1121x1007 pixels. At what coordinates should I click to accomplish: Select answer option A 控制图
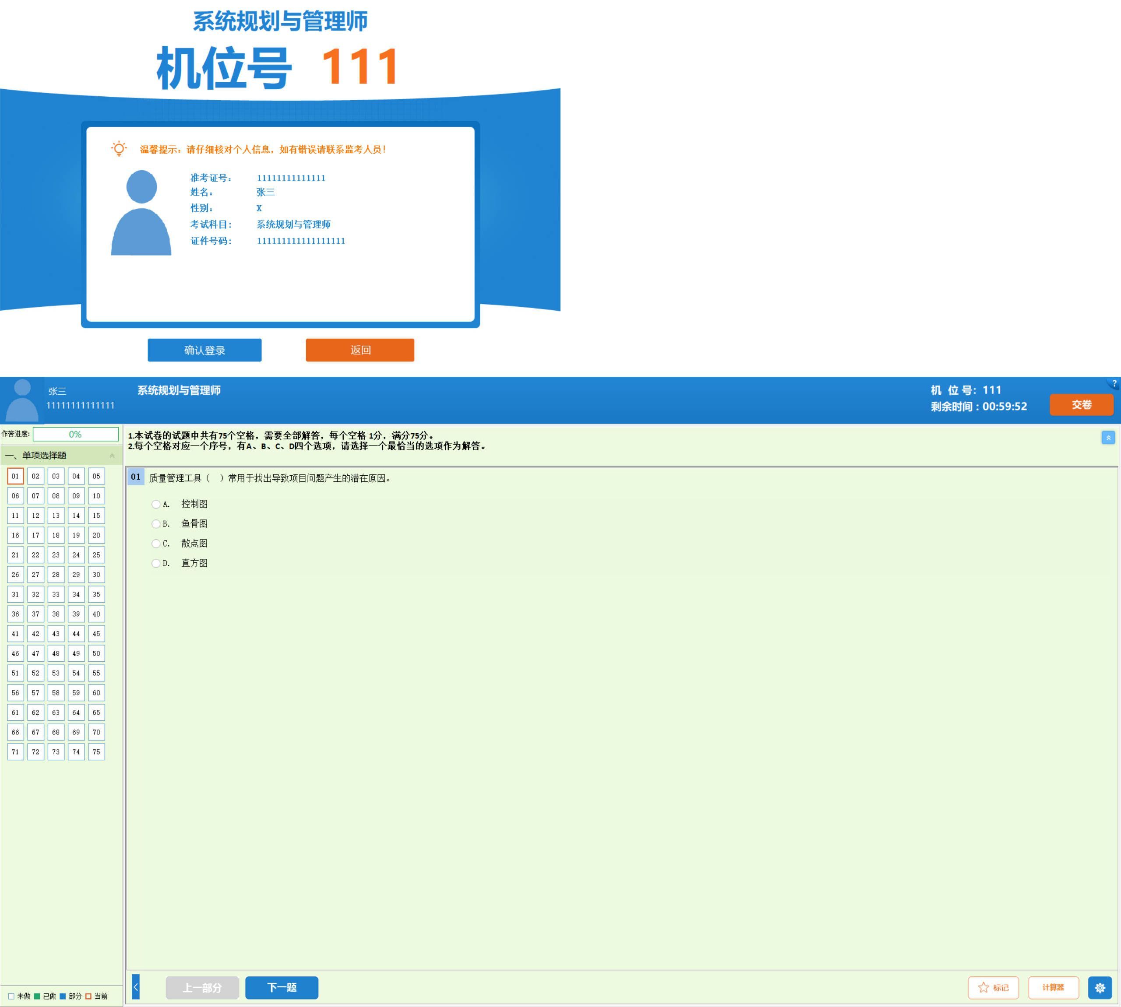click(x=155, y=504)
